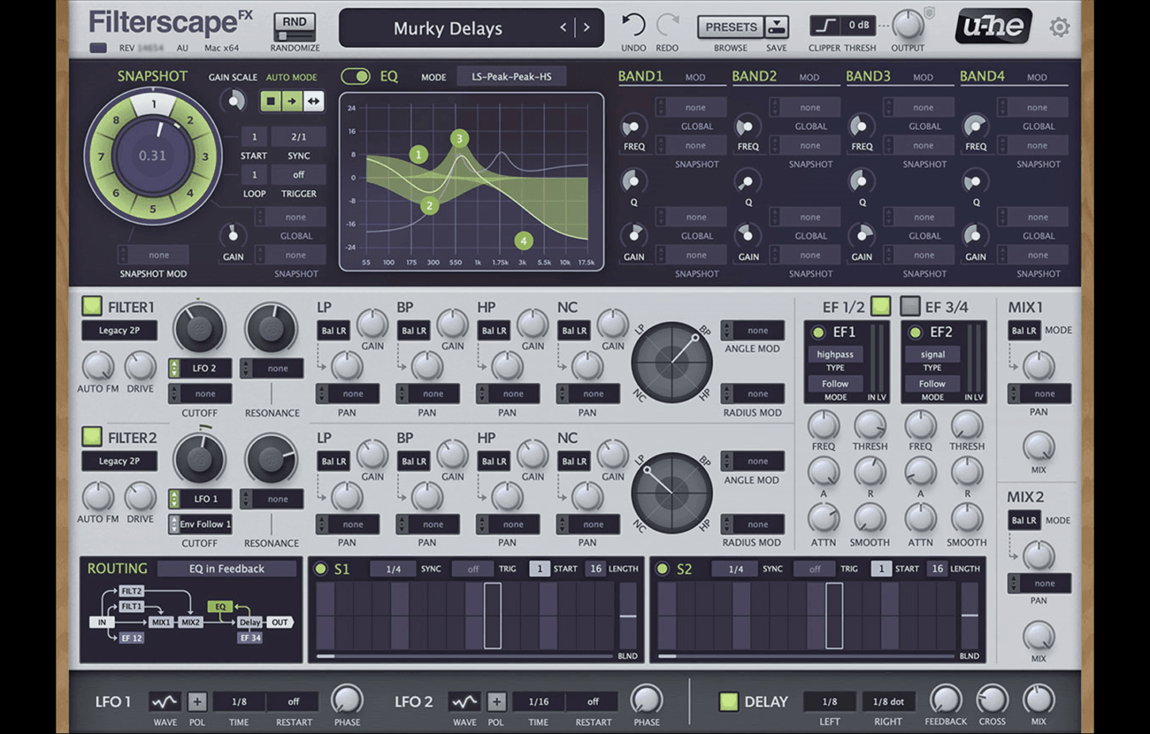This screenshot has height=734, width=1150.
Task: Open the EF2 signal type dropdown
Action: (932, 354)
